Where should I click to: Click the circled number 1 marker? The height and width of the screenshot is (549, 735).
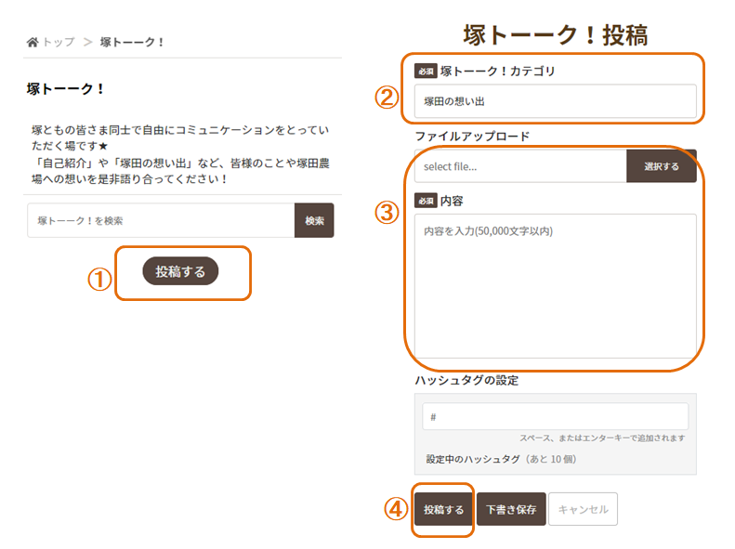pyautogui.click(x=99, y=280)
